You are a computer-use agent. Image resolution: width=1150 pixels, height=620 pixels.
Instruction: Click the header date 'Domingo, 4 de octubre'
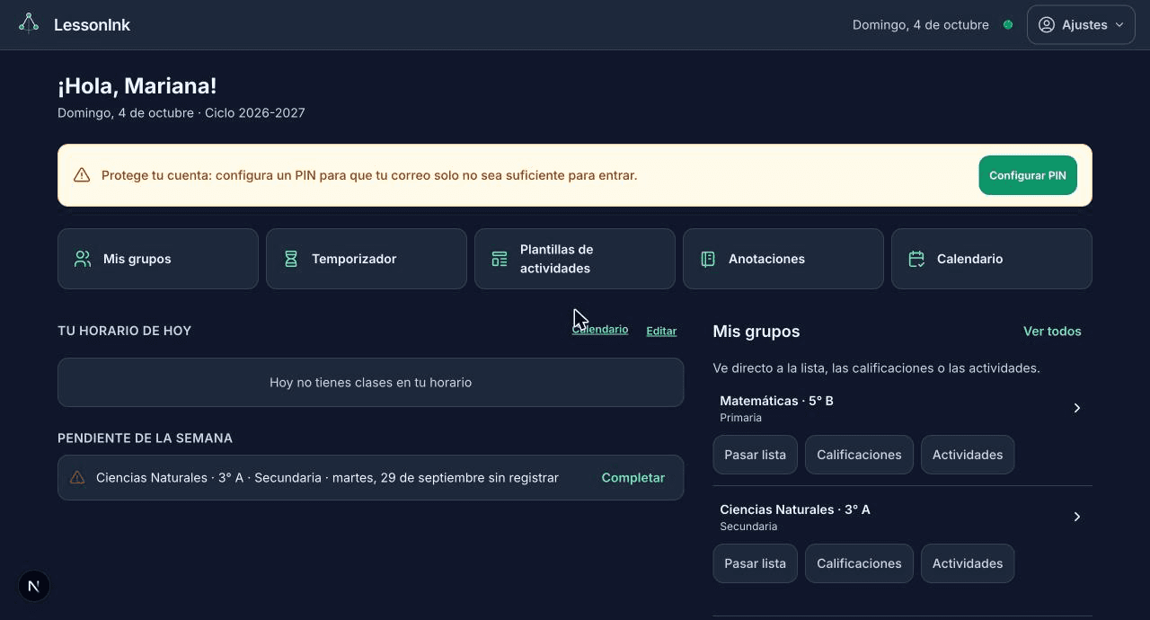pyautogui.click(x=921, y=25)
